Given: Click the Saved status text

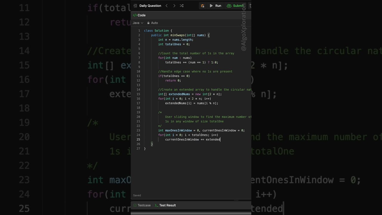Looking at the screenshot, I should [x=137, y=195].
